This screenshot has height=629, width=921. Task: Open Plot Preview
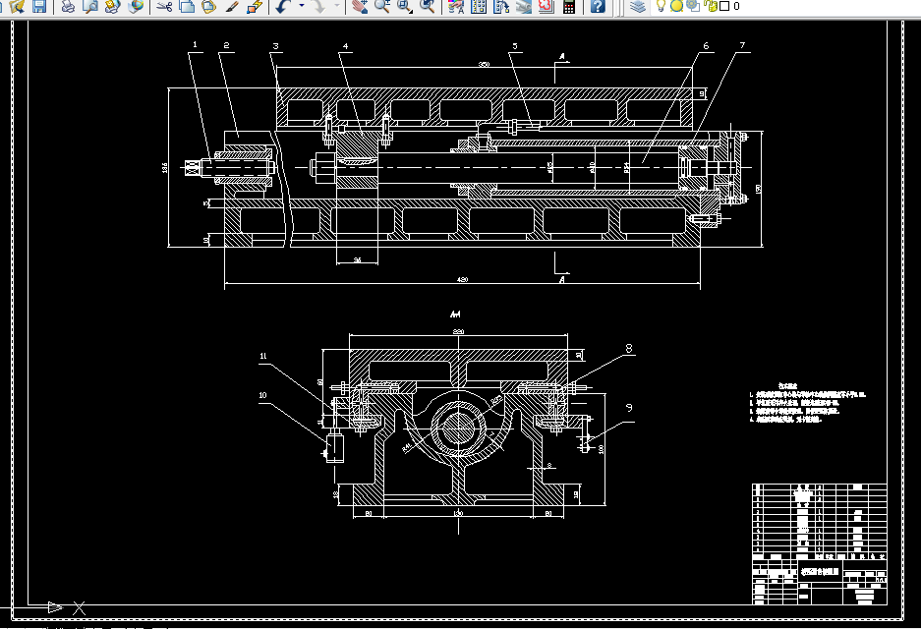pos(89,7)
